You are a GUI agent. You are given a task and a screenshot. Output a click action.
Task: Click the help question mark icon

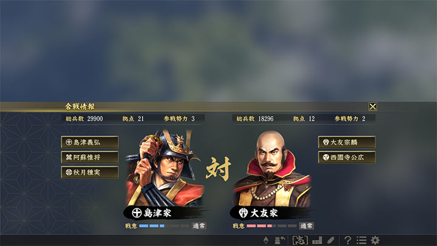(x=348, y=240)
